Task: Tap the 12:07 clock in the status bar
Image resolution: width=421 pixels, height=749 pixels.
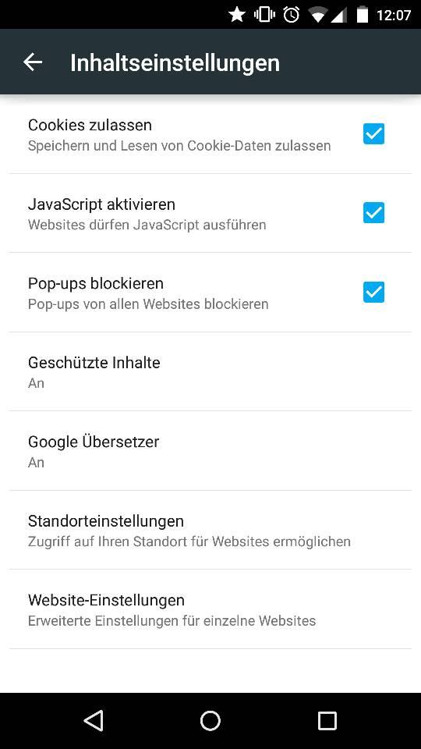Action: pyautogui.click(x=394, y=16)
